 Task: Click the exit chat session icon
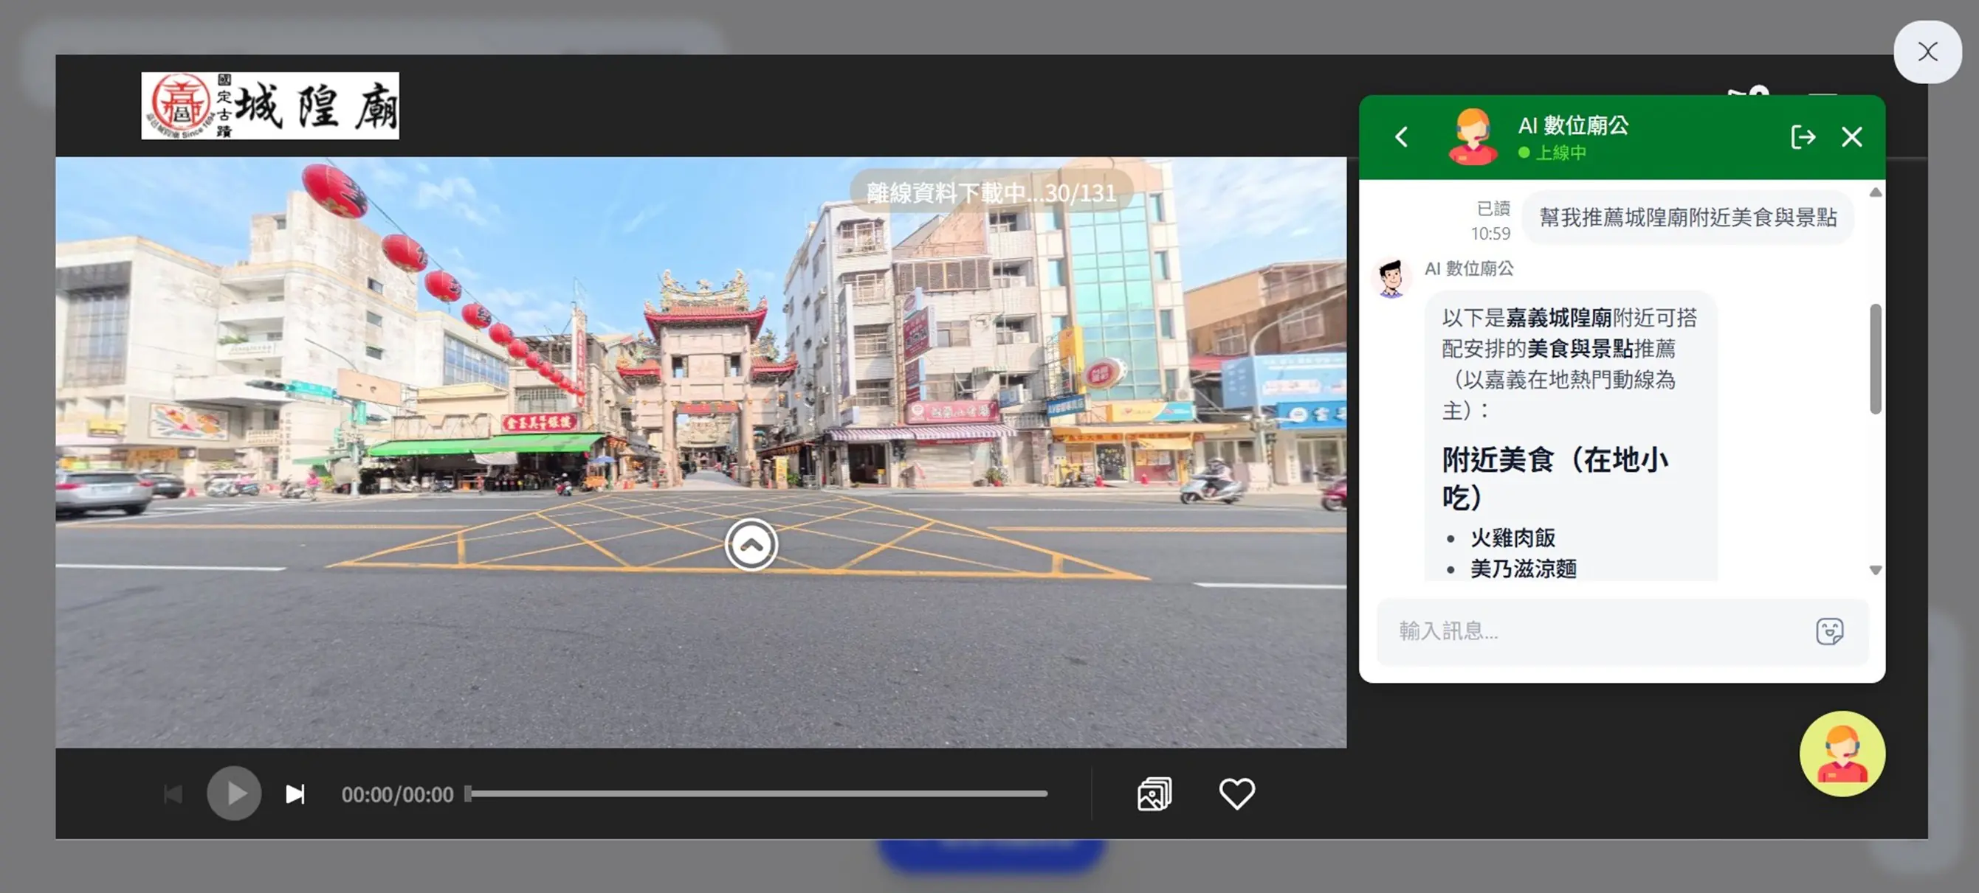[x=1803, y=137]
